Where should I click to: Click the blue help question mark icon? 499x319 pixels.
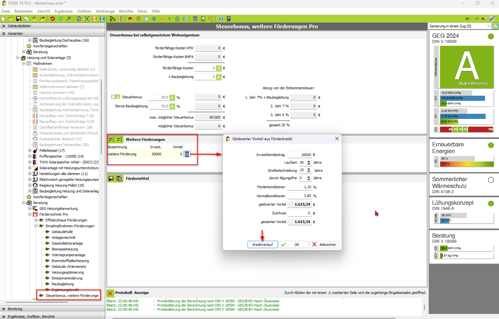(x=221, y=19)
